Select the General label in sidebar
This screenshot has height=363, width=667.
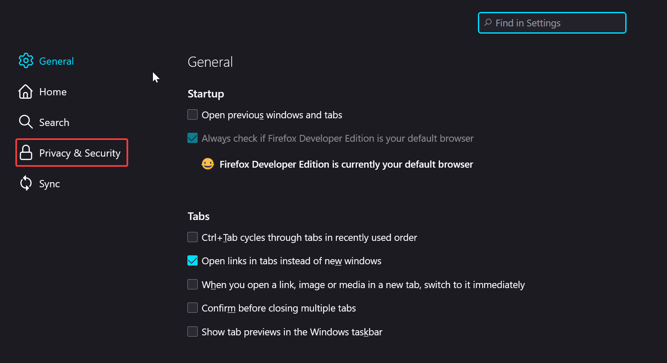56,61
